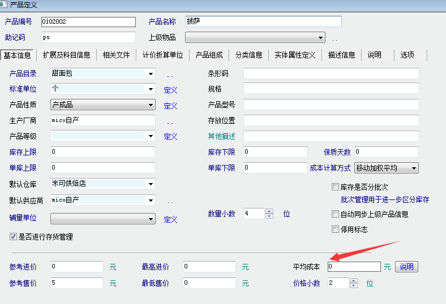Tick the 停用标志 checkbox

coord(335,229)
